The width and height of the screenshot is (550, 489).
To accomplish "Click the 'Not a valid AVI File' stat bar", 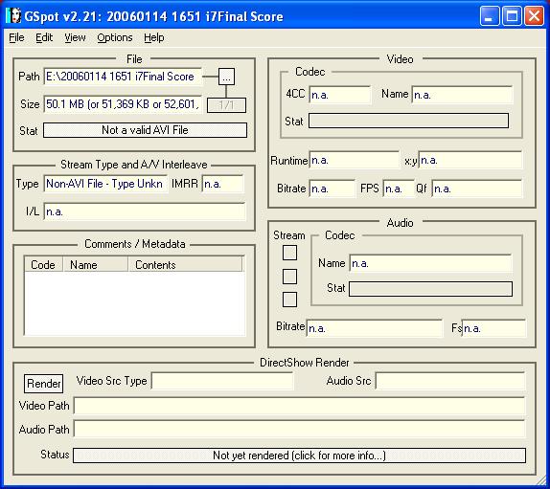I will (145, 130).
